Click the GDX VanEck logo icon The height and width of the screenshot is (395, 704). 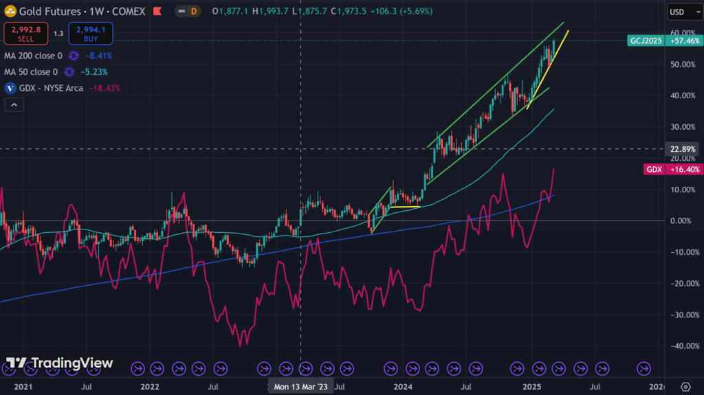(x=10, y=88)
